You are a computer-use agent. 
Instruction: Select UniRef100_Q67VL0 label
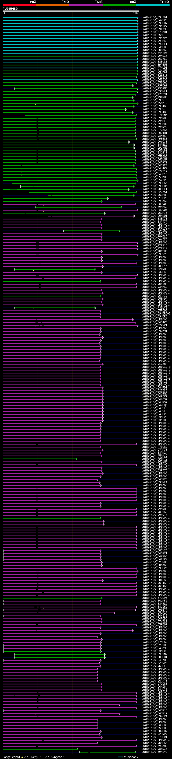[x=154, y=59]
